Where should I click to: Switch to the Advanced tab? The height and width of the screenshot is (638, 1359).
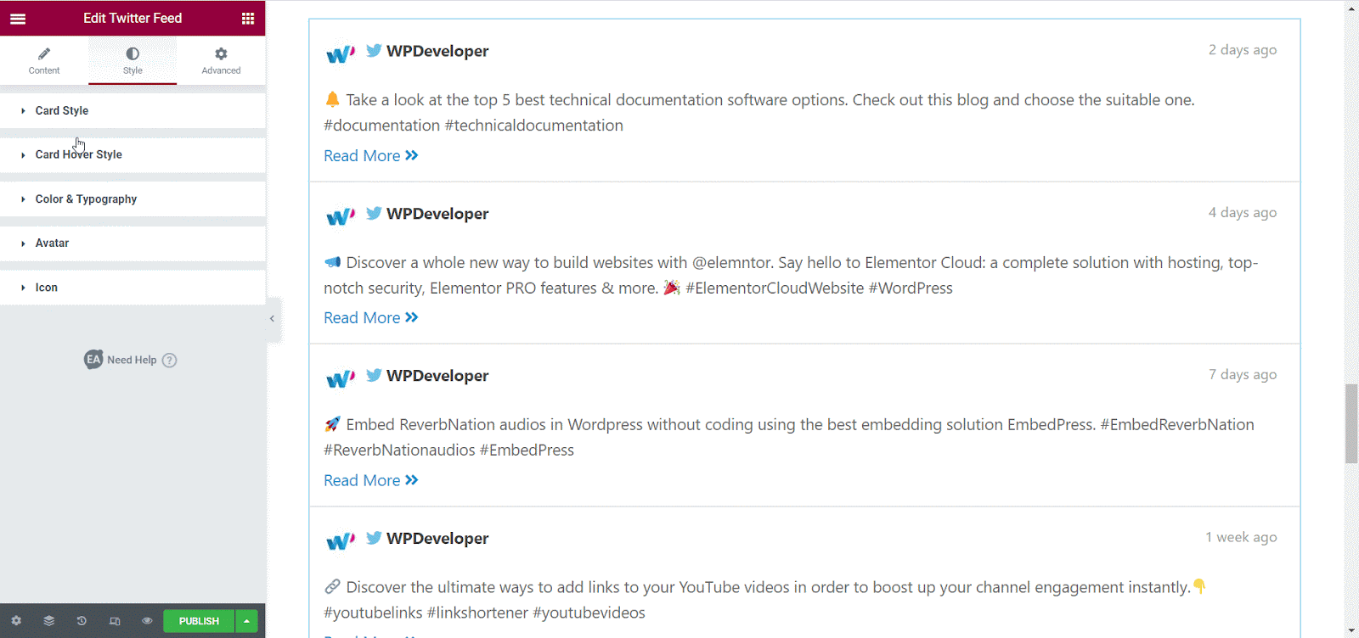point(221,61)
